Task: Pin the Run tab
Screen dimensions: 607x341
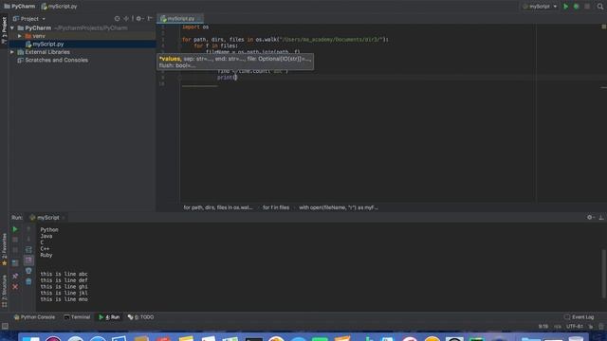Action: point(15,276)
